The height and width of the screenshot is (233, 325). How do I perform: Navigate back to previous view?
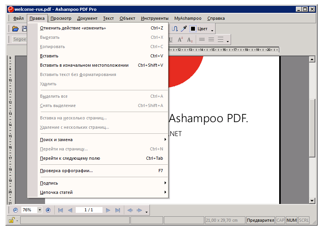130,210
